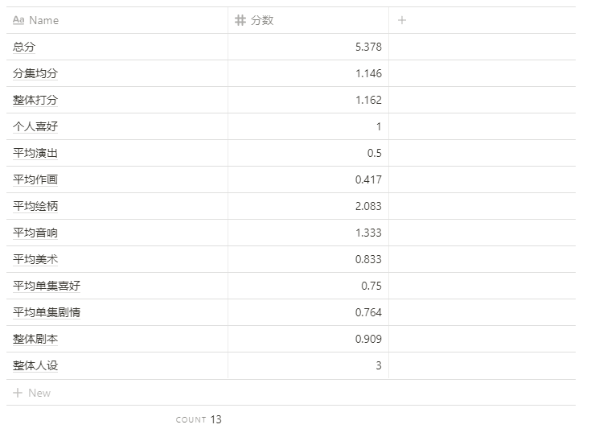Screen dimensions: 595x437
Task: Edit the 0.764 score for 平均单集剧情
Action: (308, 312)
